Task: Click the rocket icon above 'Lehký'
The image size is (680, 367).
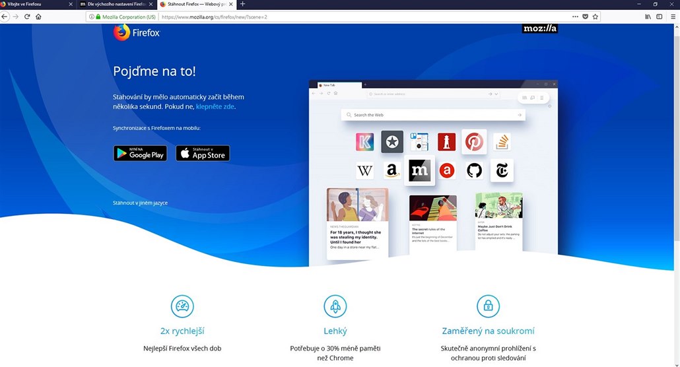Action: click(x=335, y=306)
